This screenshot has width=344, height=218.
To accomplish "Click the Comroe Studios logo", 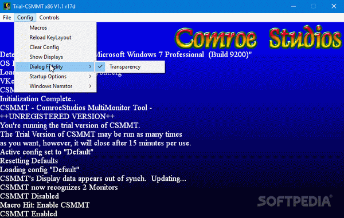I will [x=258, y=38].
